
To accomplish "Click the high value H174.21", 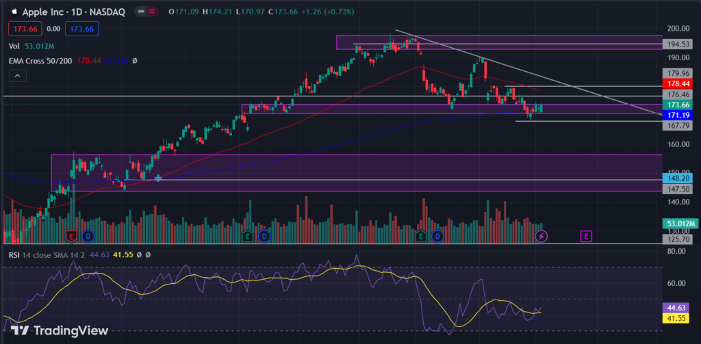I will 217,12.
